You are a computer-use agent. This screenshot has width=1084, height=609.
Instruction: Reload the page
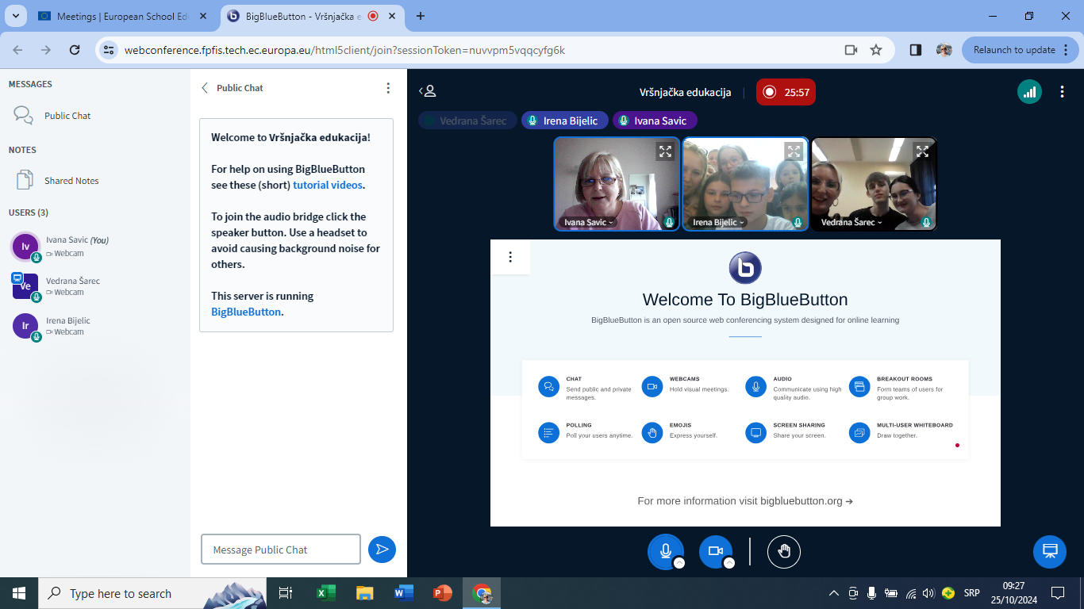75,49
